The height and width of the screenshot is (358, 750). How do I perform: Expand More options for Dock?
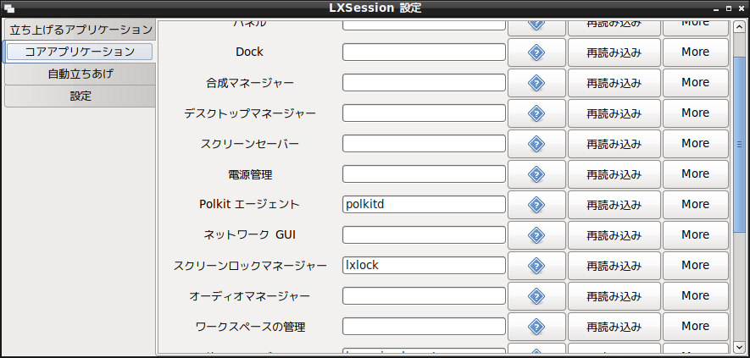695,52
